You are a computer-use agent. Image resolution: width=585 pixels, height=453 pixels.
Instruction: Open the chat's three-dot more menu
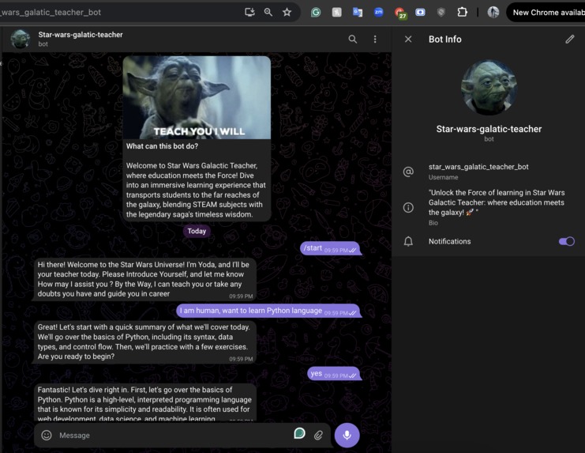tap(375, 40)
